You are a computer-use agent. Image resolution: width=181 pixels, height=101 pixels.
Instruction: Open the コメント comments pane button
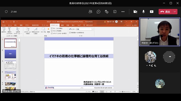[95, 91]
